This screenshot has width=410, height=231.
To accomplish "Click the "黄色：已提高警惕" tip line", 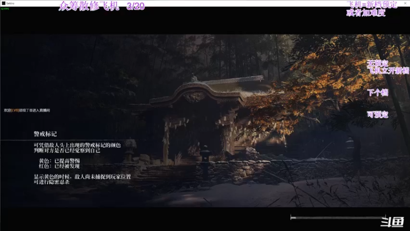I will point(59,161).
